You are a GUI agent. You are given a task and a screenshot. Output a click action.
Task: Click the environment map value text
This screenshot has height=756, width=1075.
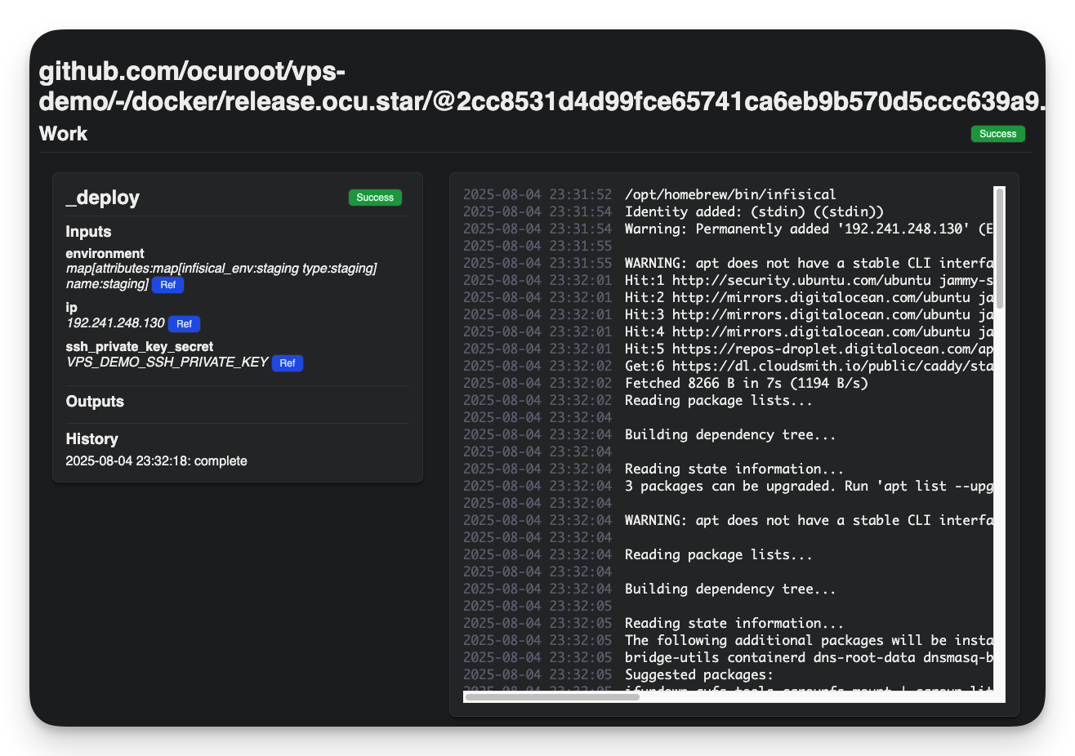(221, 276)
